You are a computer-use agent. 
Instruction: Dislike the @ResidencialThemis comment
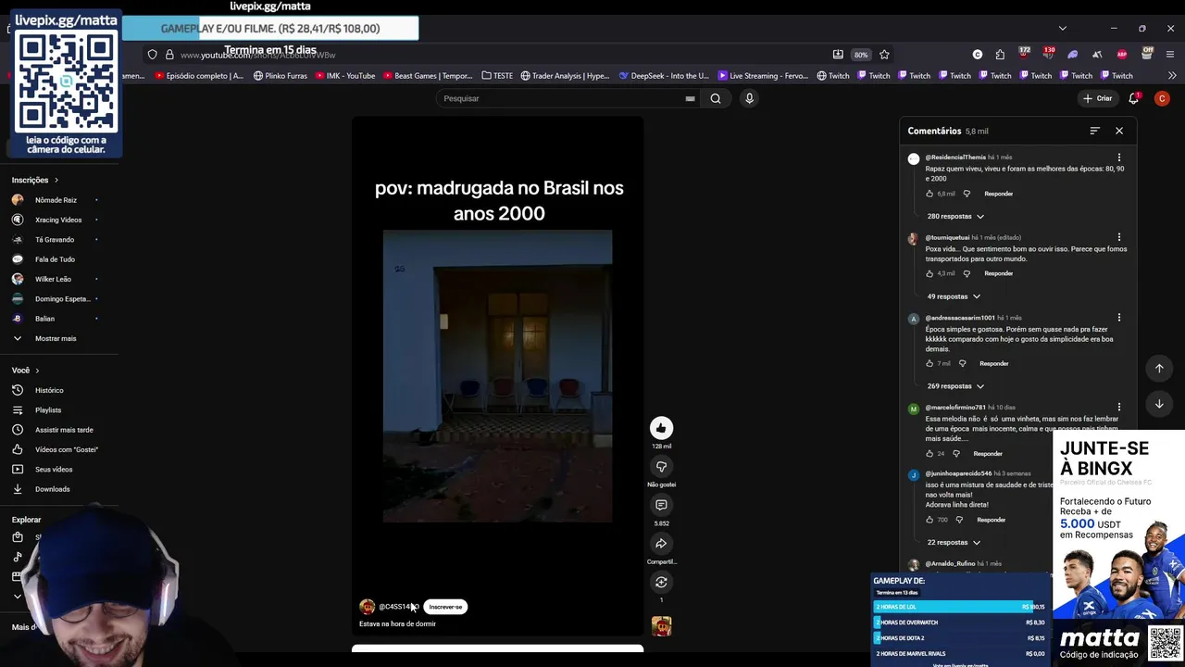(x=967, y=194)
